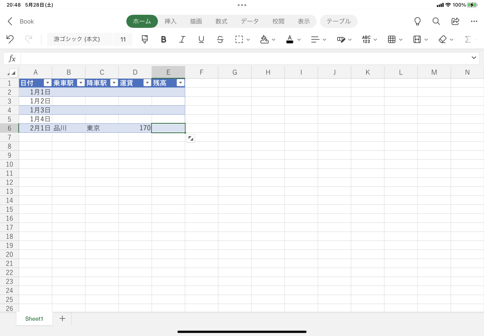
Task: Open the 日付 column filter dropdown
Action: (x=48, y=83)
